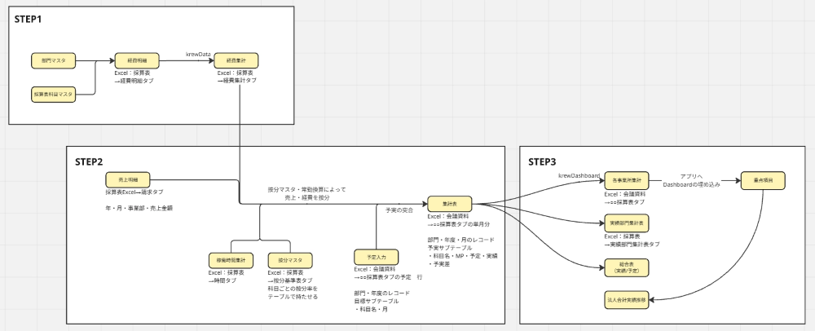The image size is (815, 331).
Task: Click the STEP2 frame title
Action: 89,161
